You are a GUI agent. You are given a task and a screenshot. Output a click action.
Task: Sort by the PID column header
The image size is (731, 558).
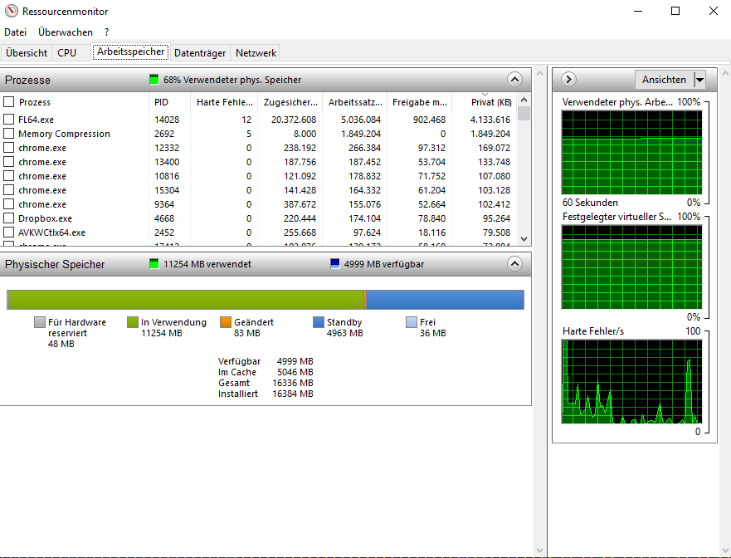(170, 102)
